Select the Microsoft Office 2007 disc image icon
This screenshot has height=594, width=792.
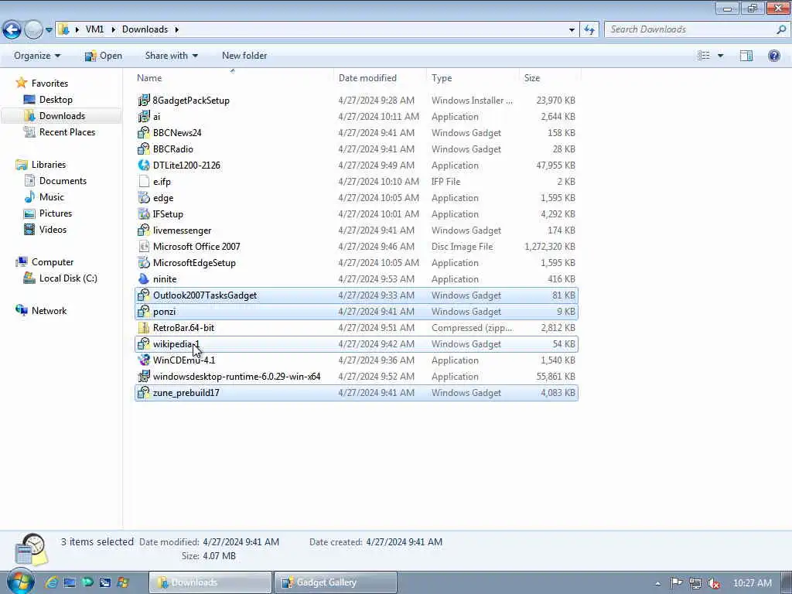(144, 246)
